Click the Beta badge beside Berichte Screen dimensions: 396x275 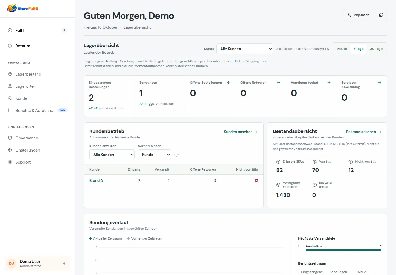pos(62,110)
